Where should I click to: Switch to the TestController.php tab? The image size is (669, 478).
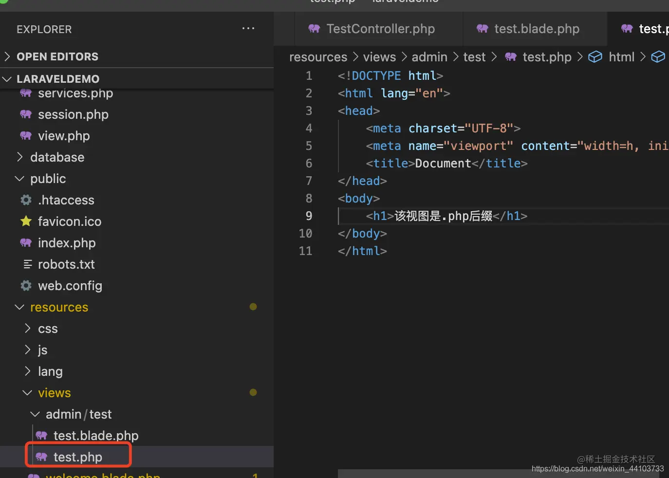(x=379, y=29)
